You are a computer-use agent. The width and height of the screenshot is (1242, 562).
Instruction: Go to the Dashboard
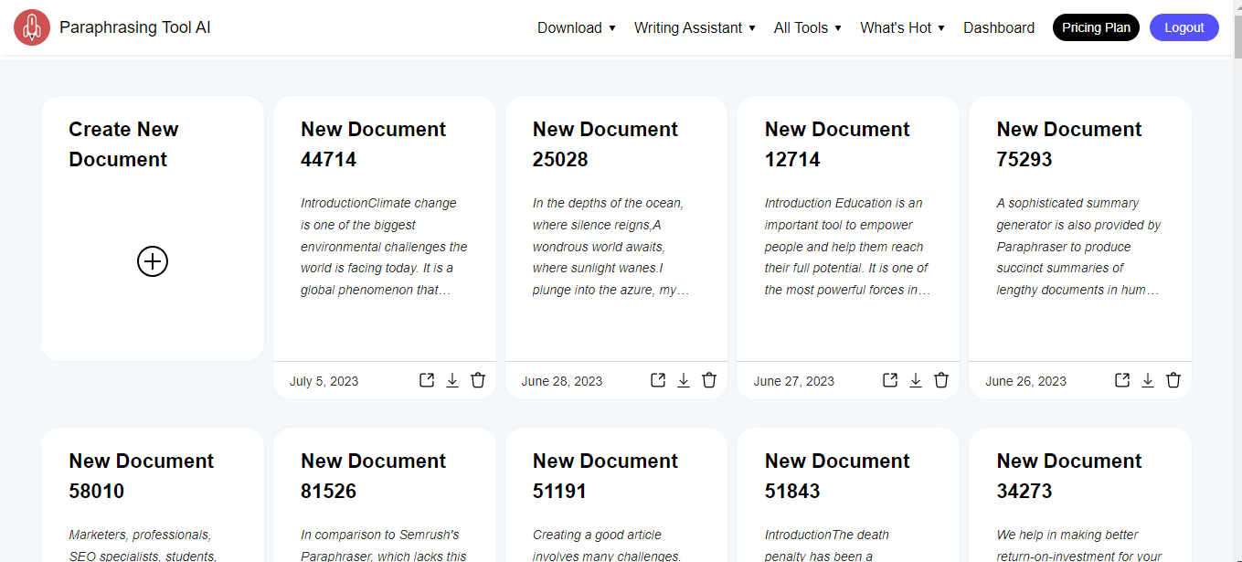[x=999, y=28]
